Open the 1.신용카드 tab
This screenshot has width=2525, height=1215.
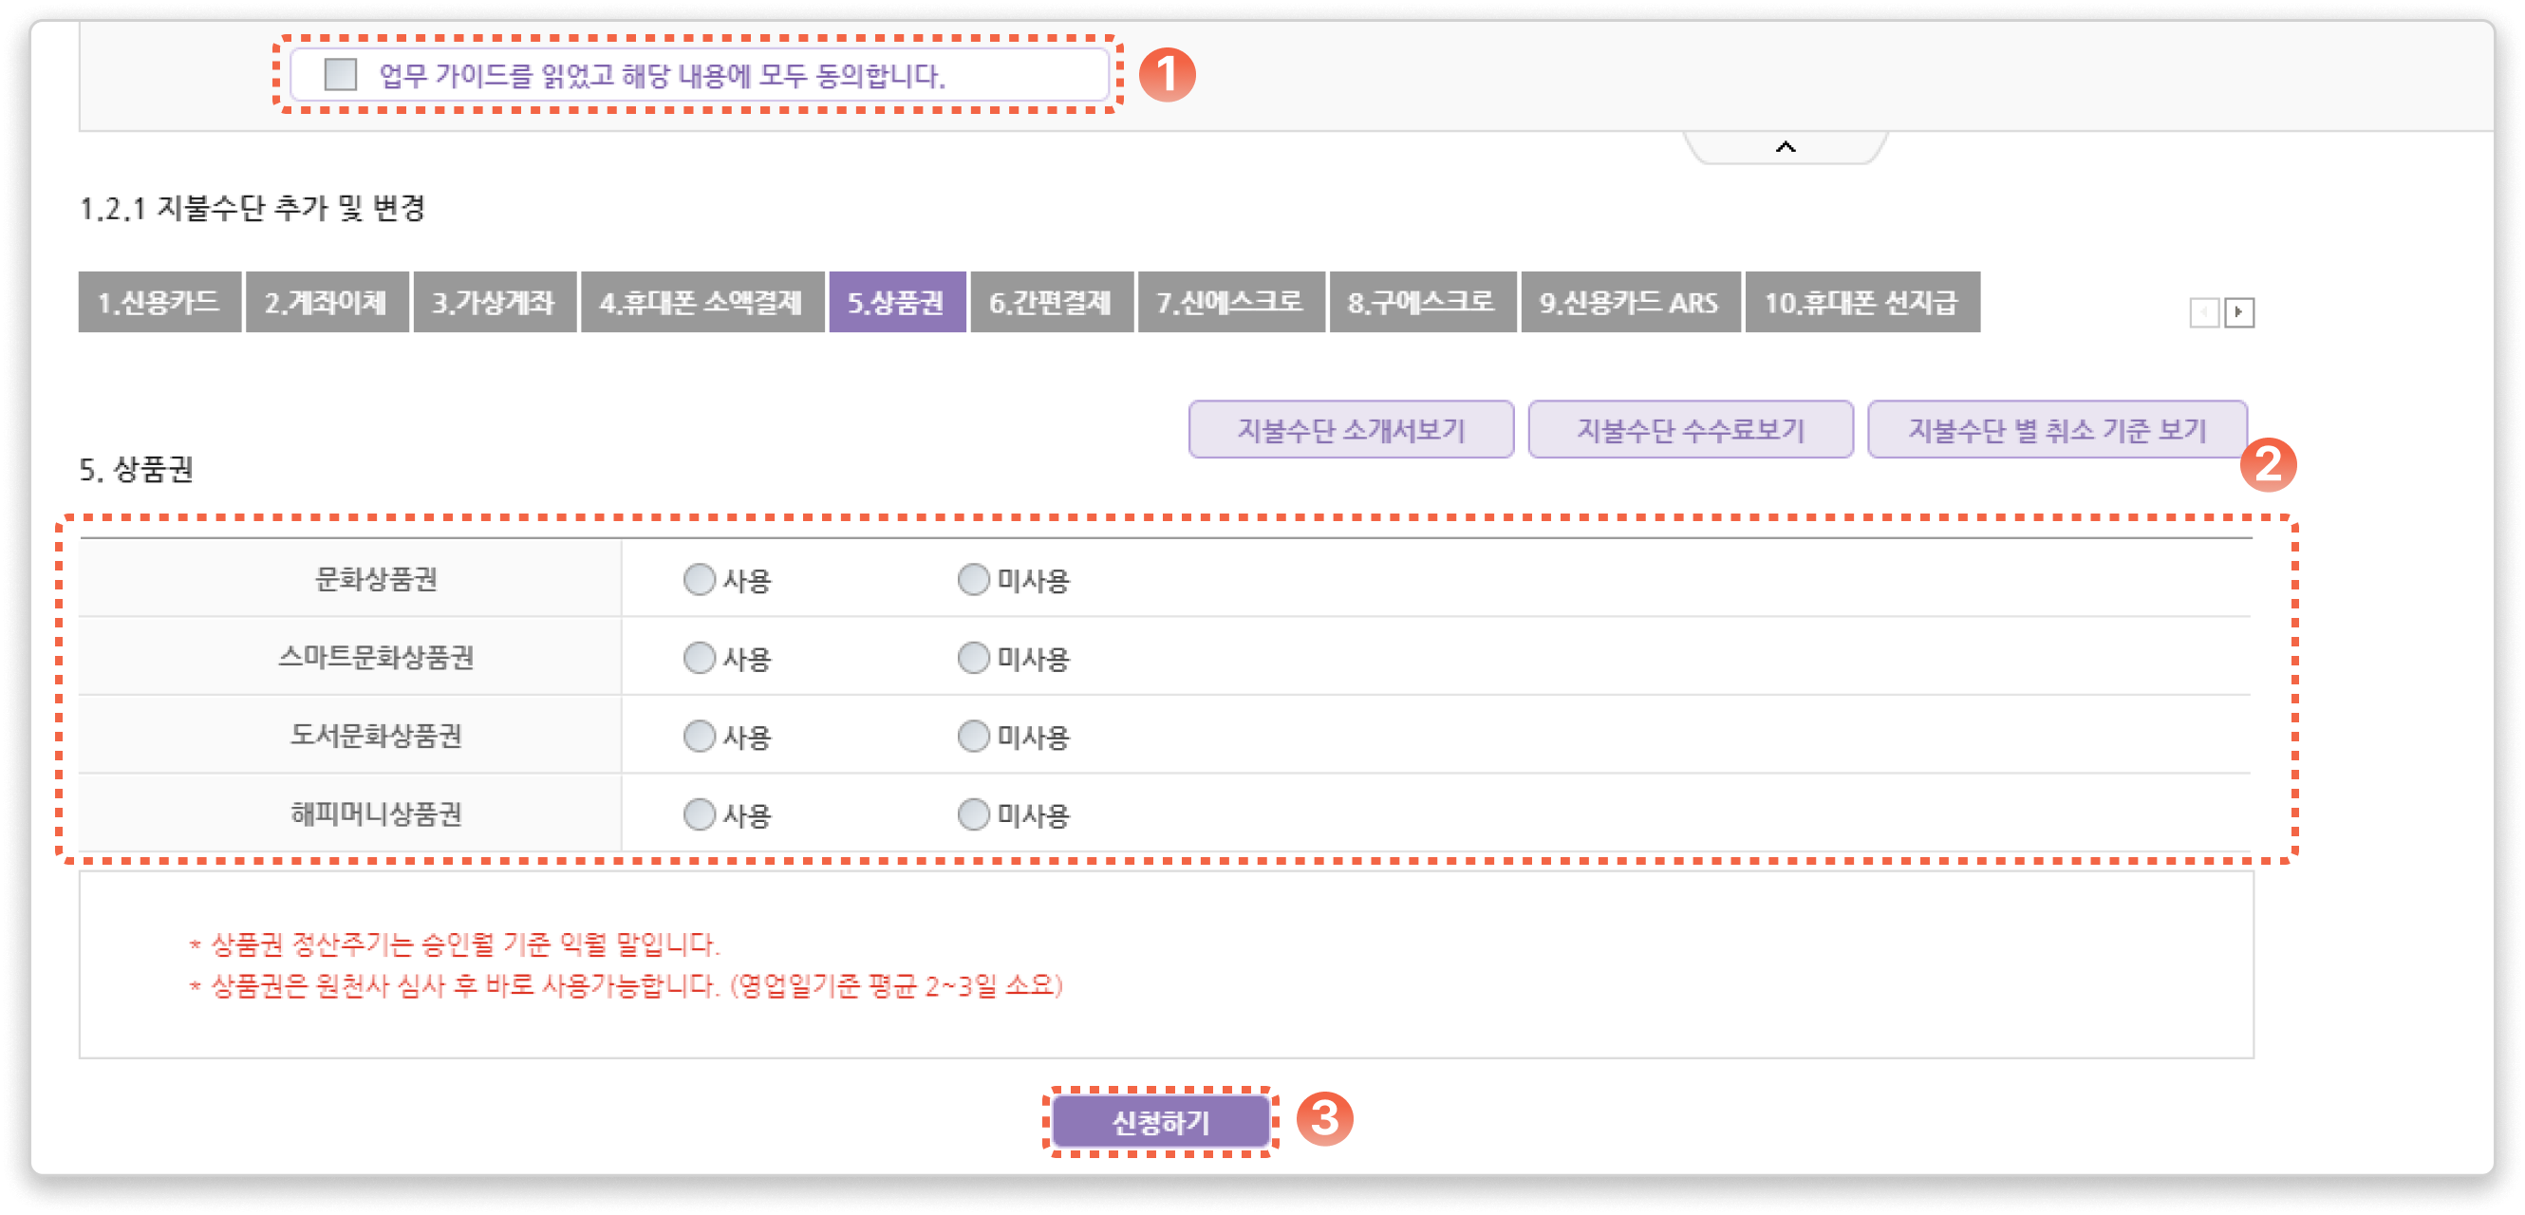pos(159,302)
